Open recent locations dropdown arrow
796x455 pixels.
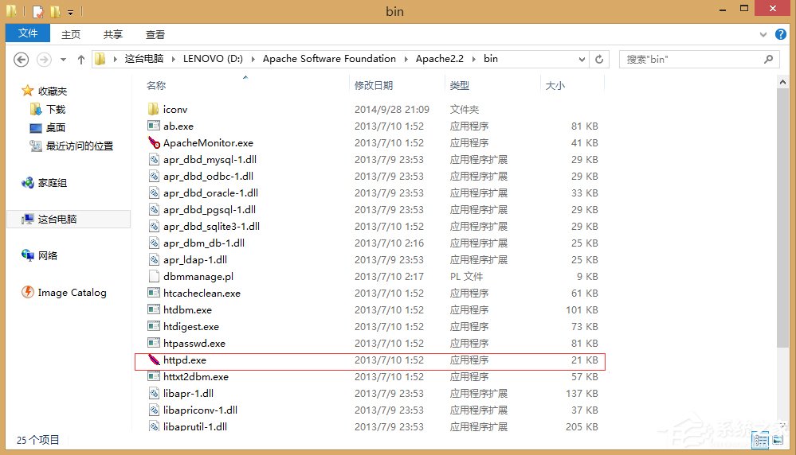63,60
